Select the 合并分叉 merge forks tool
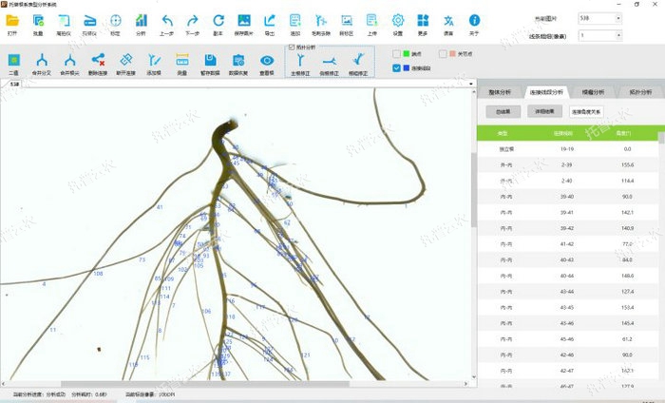 point(40,63)
